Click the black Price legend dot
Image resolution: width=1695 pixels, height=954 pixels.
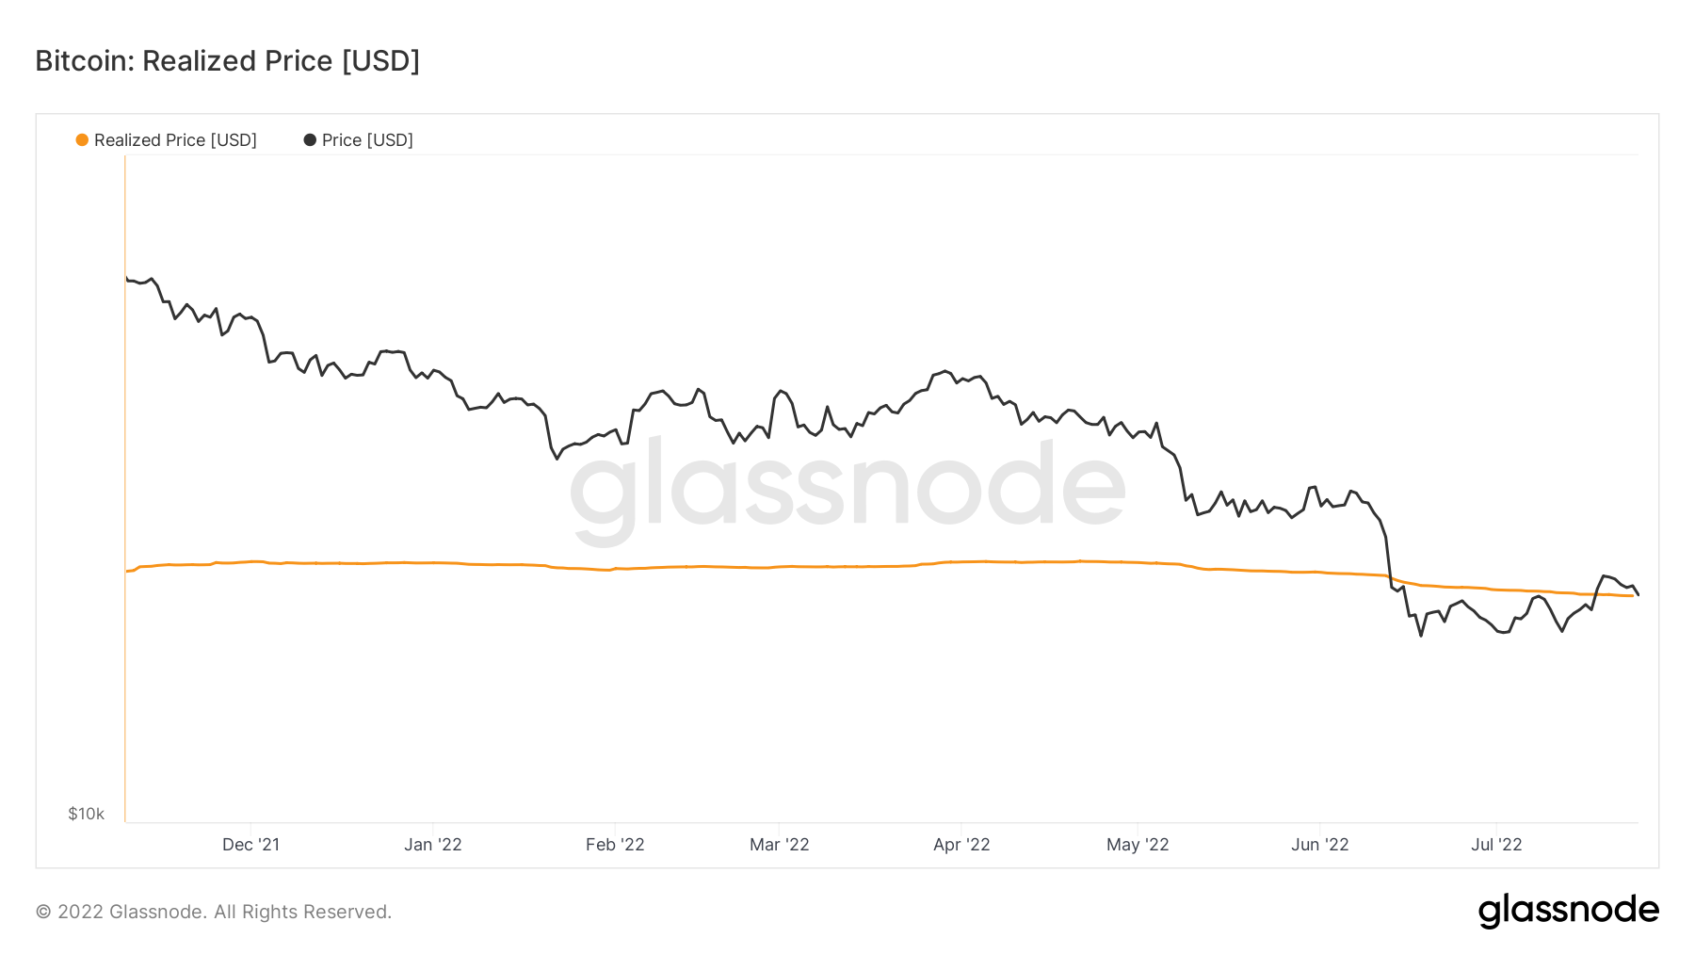tap(310, 140)
